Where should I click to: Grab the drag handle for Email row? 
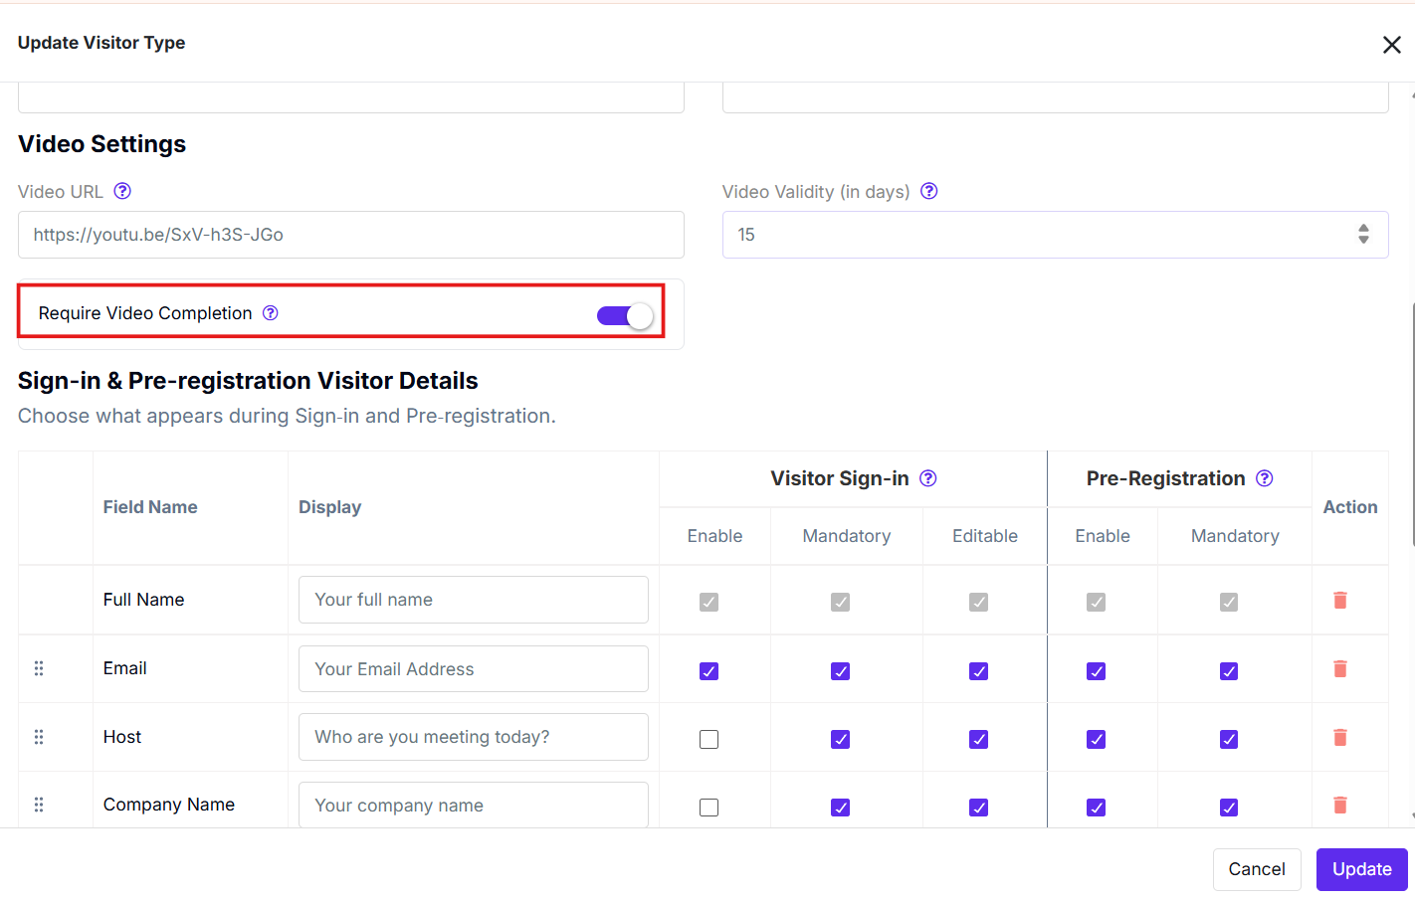(39, 668)
